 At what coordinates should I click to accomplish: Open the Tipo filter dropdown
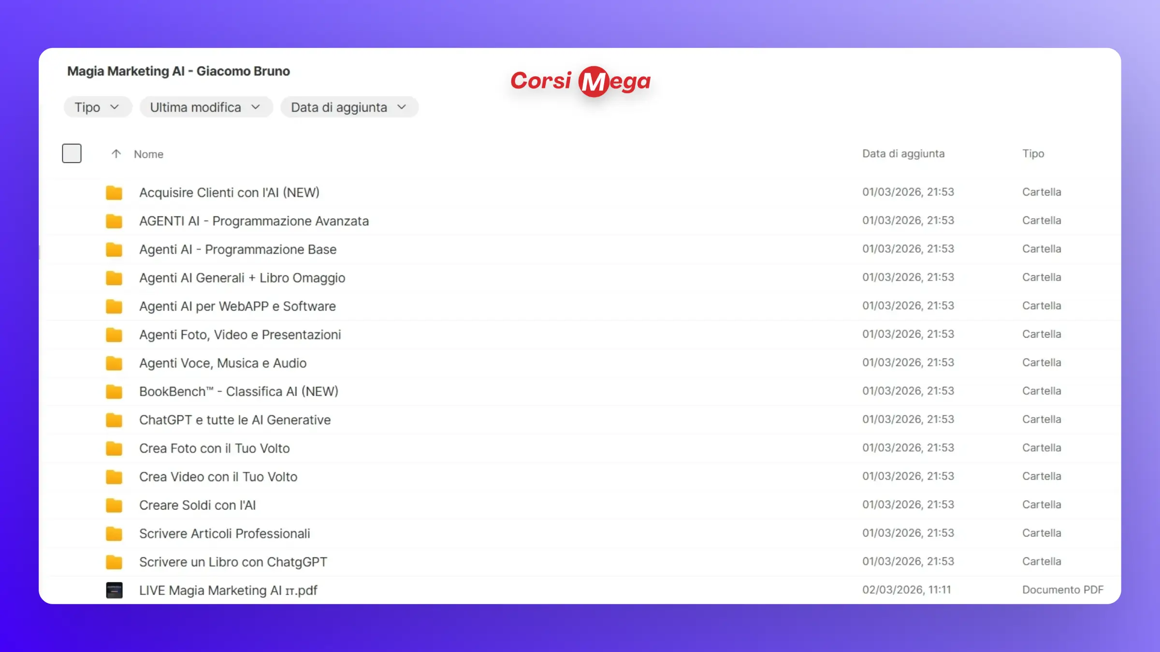(x=97, y=107)
